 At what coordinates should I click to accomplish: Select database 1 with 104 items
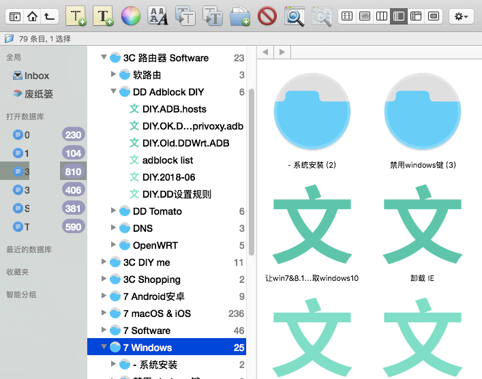pyautogui.click(x=43, y=153)
